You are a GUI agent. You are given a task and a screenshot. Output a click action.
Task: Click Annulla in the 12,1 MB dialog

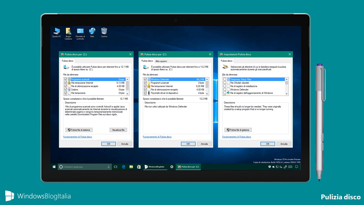pyautogui.click(x=125, y=144)
